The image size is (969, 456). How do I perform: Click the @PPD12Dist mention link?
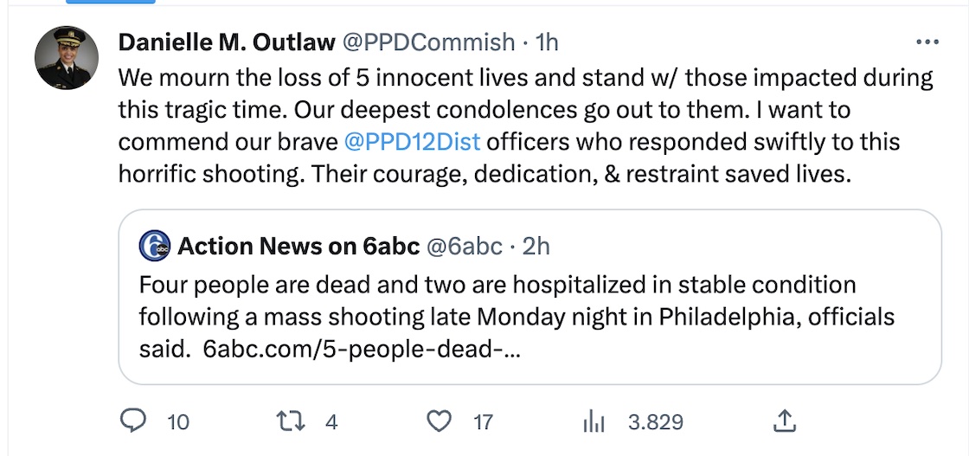pyautogui.click(x=411, y=142)
